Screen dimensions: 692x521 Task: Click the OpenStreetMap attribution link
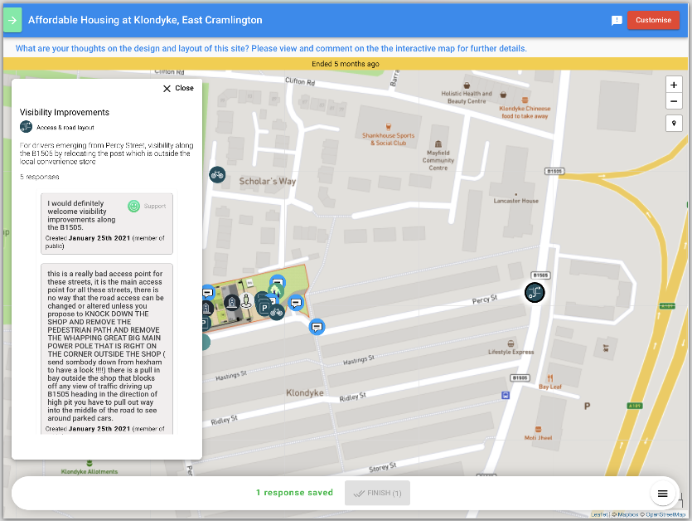point(665,515)
